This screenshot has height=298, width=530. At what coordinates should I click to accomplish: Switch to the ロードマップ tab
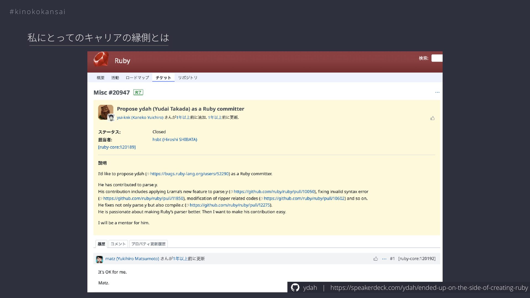[137, 78]
